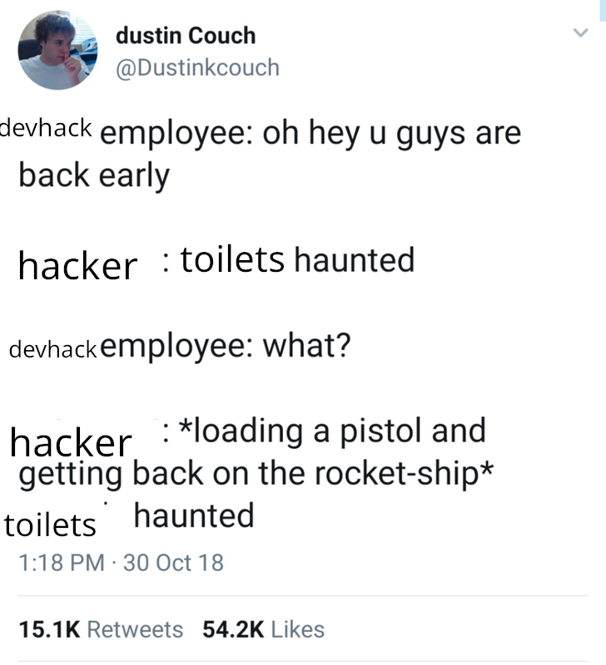The height and width of the screenshot is (665, 606).
Task: Click the first devhack label
Action: (x=46, y=128)
